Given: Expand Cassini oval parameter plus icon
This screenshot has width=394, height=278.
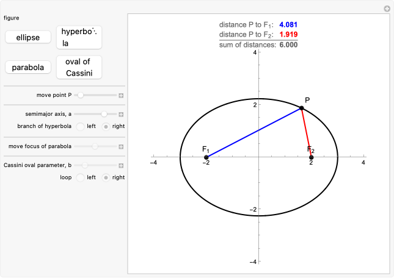Looking at the screenshot, I should [x=121, y=165].
